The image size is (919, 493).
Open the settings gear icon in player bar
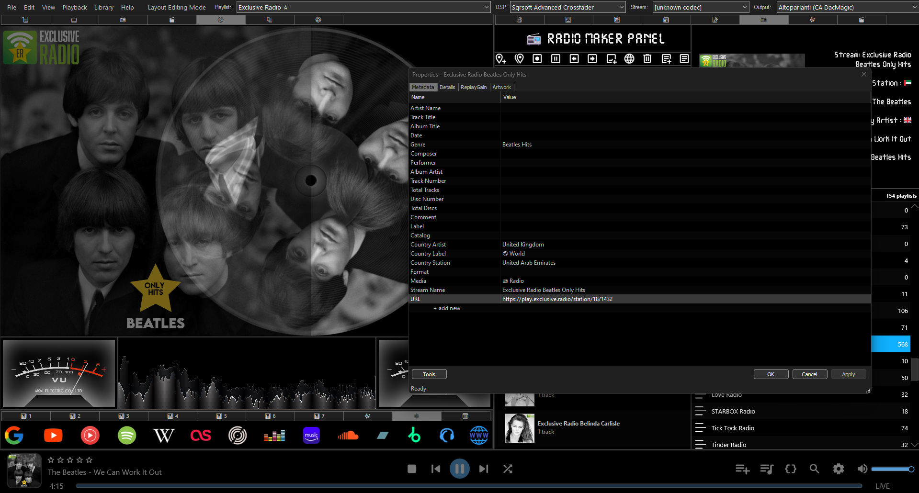[x=838, y=469]
